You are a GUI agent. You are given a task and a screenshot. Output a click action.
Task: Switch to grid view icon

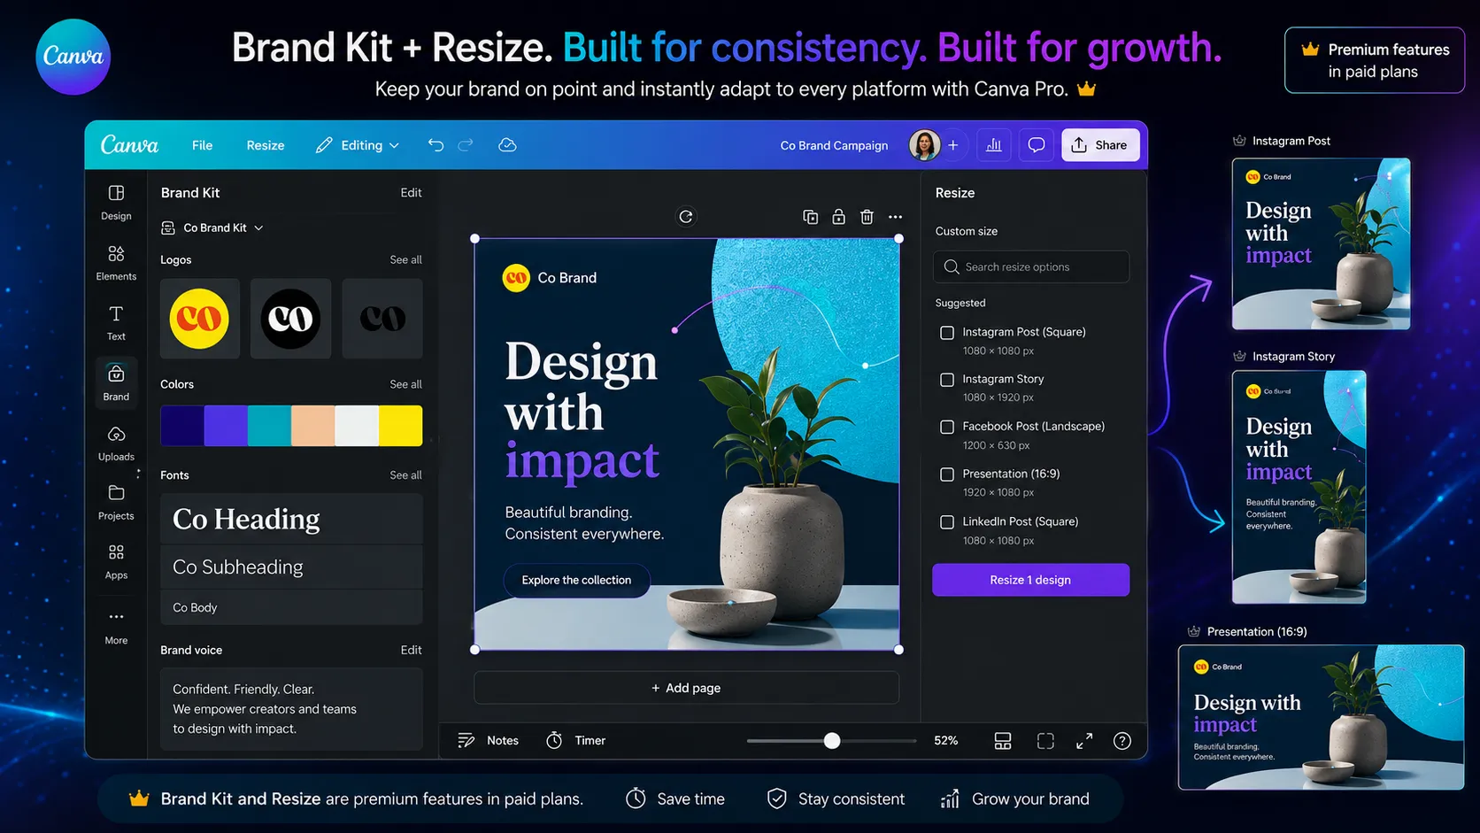click(1003, 741)
